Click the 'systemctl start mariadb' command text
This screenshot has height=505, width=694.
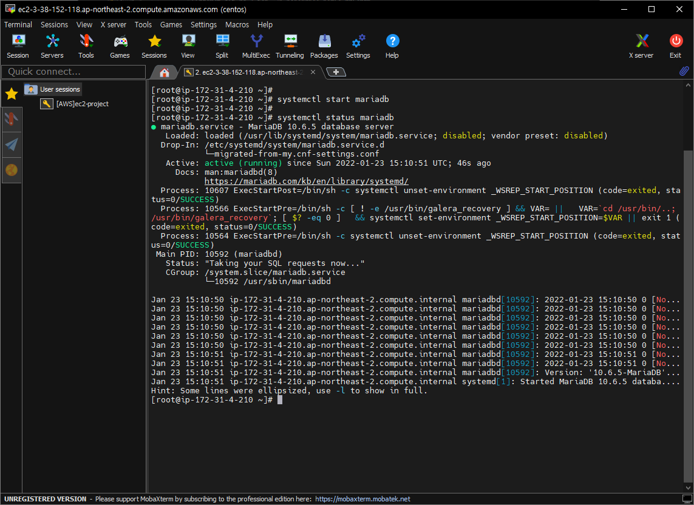pyautogui.click(x=333, y=99)
